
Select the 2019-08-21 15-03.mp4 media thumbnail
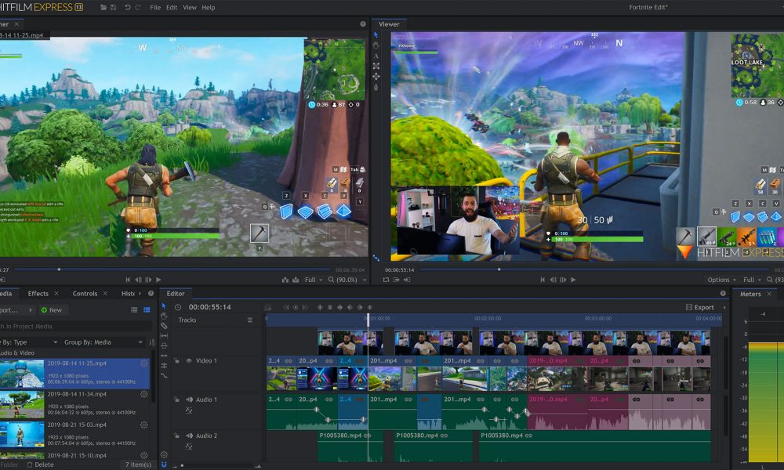(22, 434)
